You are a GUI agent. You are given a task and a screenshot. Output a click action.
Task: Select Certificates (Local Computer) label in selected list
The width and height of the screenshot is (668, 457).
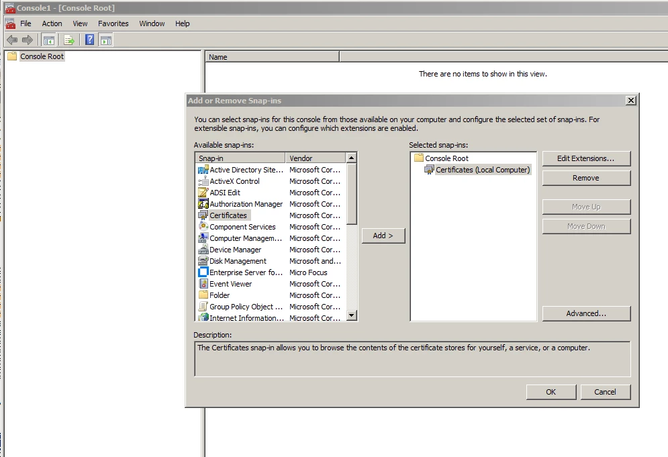pyautogui.click(x=483, y=170)
